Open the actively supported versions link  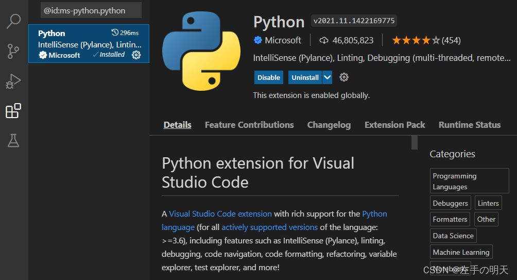click(269, 227)
